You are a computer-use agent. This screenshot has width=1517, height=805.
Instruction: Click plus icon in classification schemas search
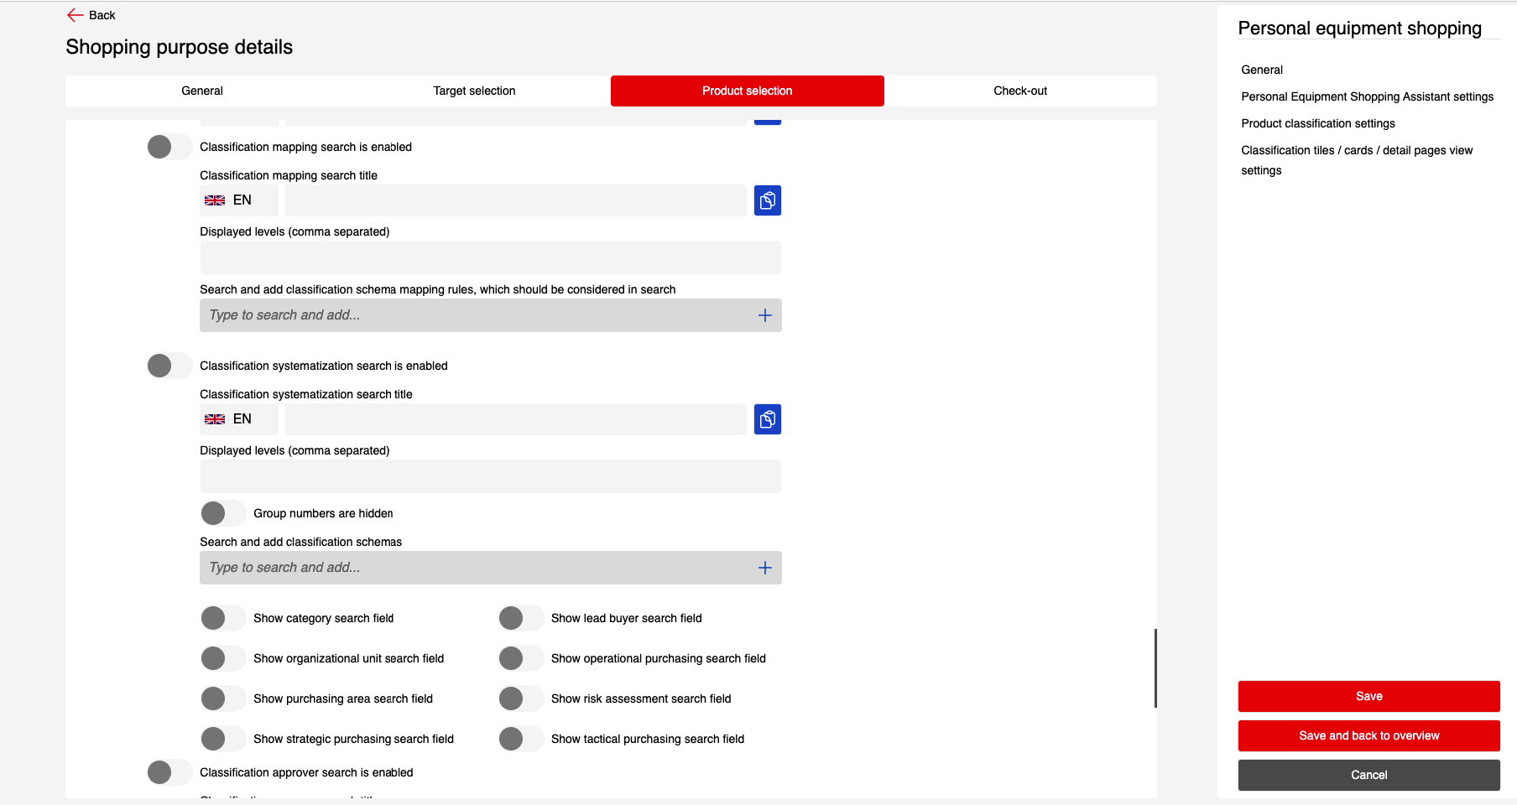point(764,568)
